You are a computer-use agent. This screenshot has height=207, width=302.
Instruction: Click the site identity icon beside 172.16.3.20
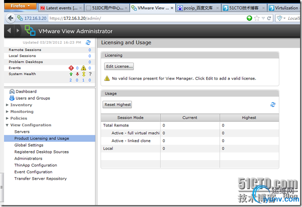[x=20, y=18]
